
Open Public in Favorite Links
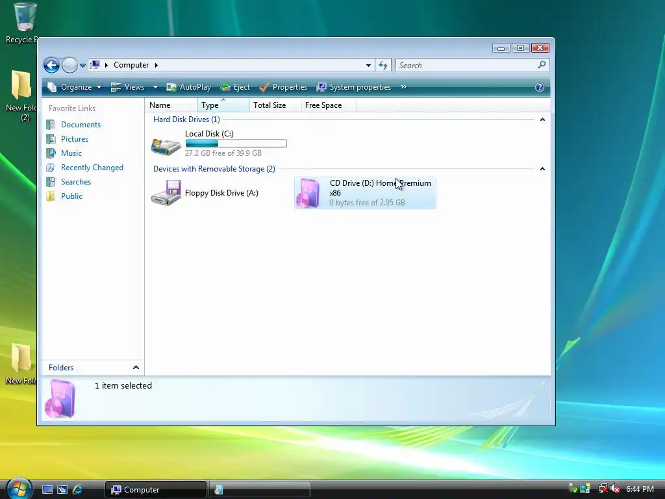pos(71,196)
